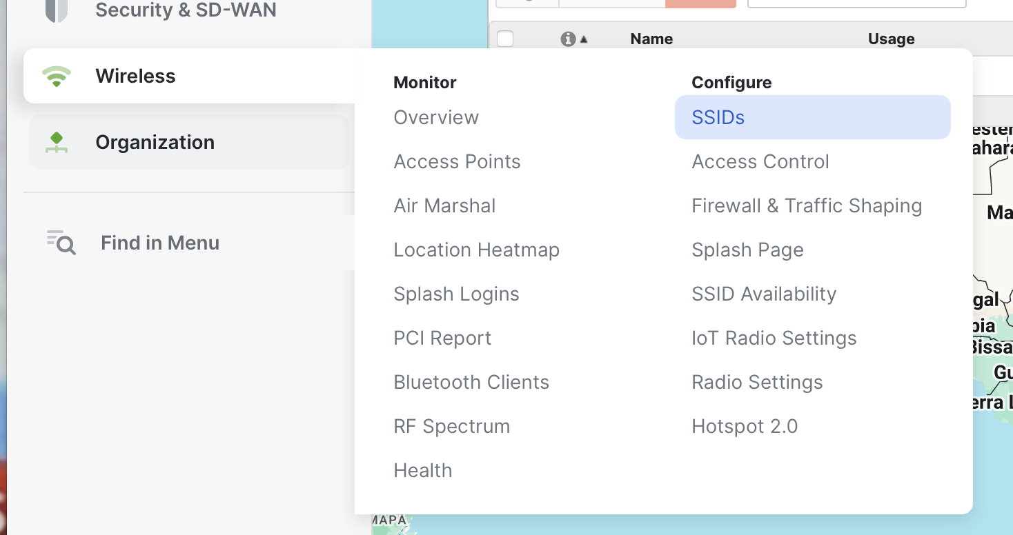Viewport: 1013px width, 535px height.
Task: Toggle the select-all checkbox in table header
Action: (x=505, y=39)
